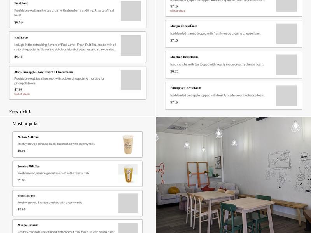Open the cafe interior photo
The image size is (311, 233).
tap(234, 175)
